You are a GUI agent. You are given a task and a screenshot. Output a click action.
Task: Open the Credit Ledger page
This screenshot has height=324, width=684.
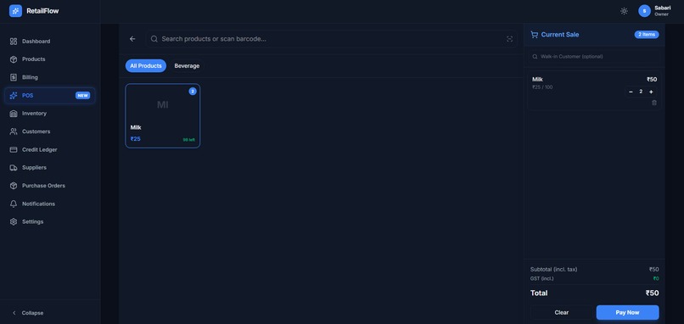pos(50,149)
